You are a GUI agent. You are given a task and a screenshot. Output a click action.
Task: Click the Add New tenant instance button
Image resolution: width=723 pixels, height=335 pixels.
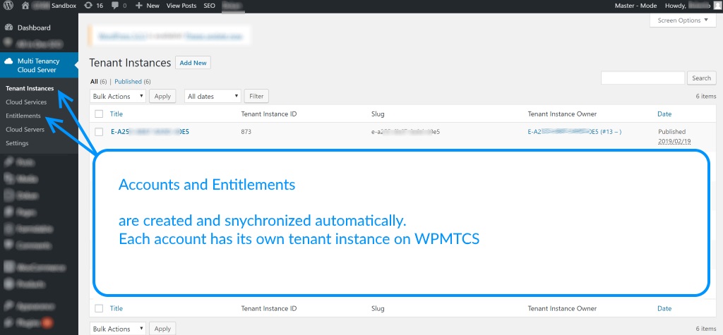(x=193, y=63)
